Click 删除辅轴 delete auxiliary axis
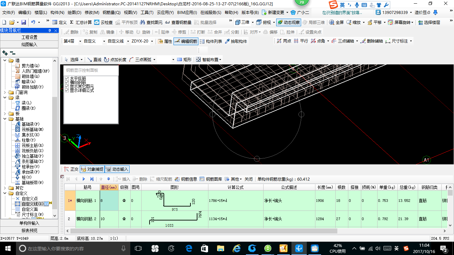Screen dimensions: 454x255 pos(372,41)
